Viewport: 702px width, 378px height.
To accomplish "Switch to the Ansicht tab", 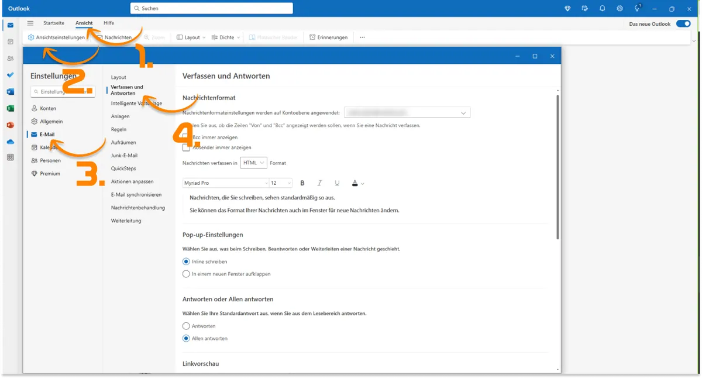I will [x=84, y=23].
